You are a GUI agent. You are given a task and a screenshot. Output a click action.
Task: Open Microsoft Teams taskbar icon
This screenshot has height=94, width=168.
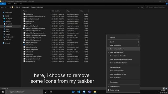point(90,92)
